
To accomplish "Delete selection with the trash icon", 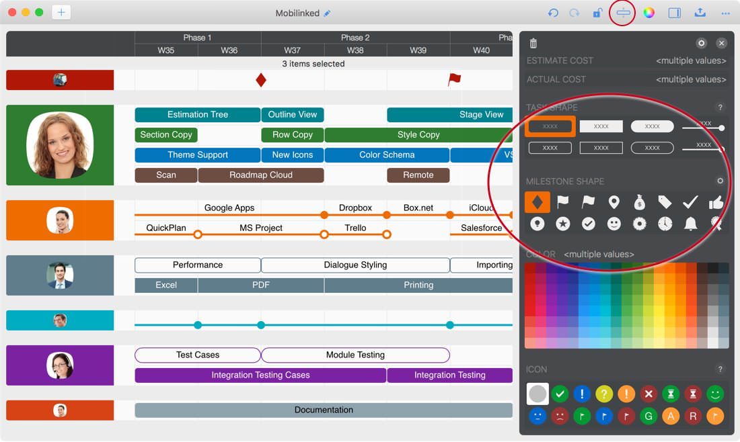I will 533,43.
